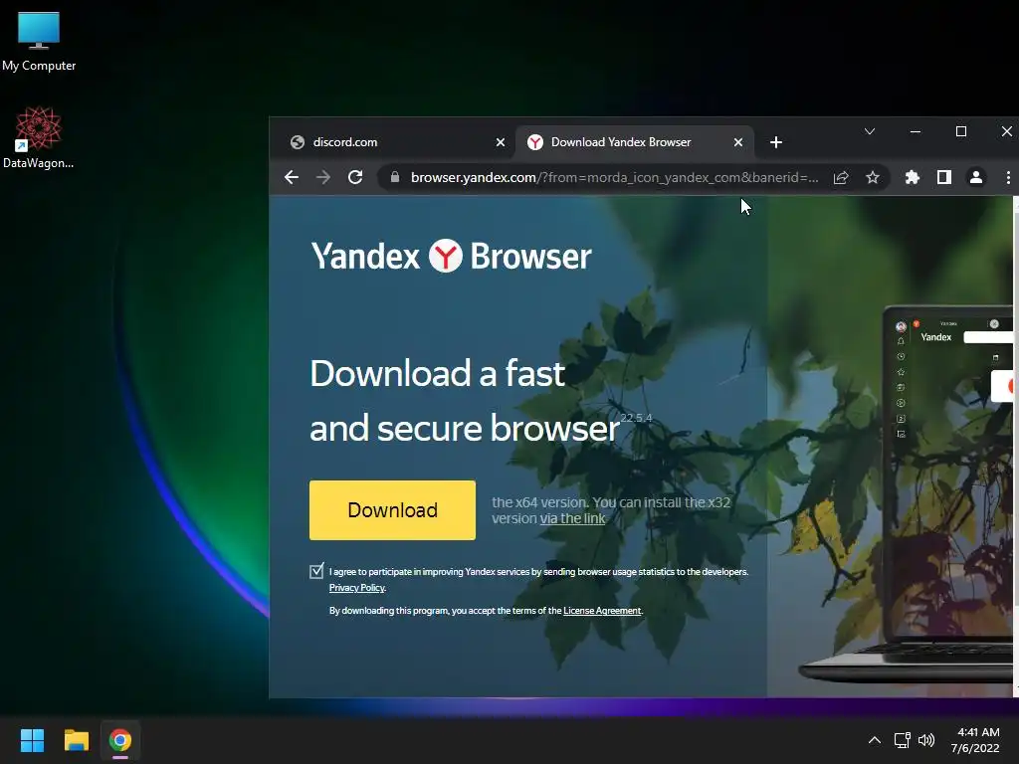Open a new tab with the plus button
The image size is (1019, 764).
(x=776, y=142)
